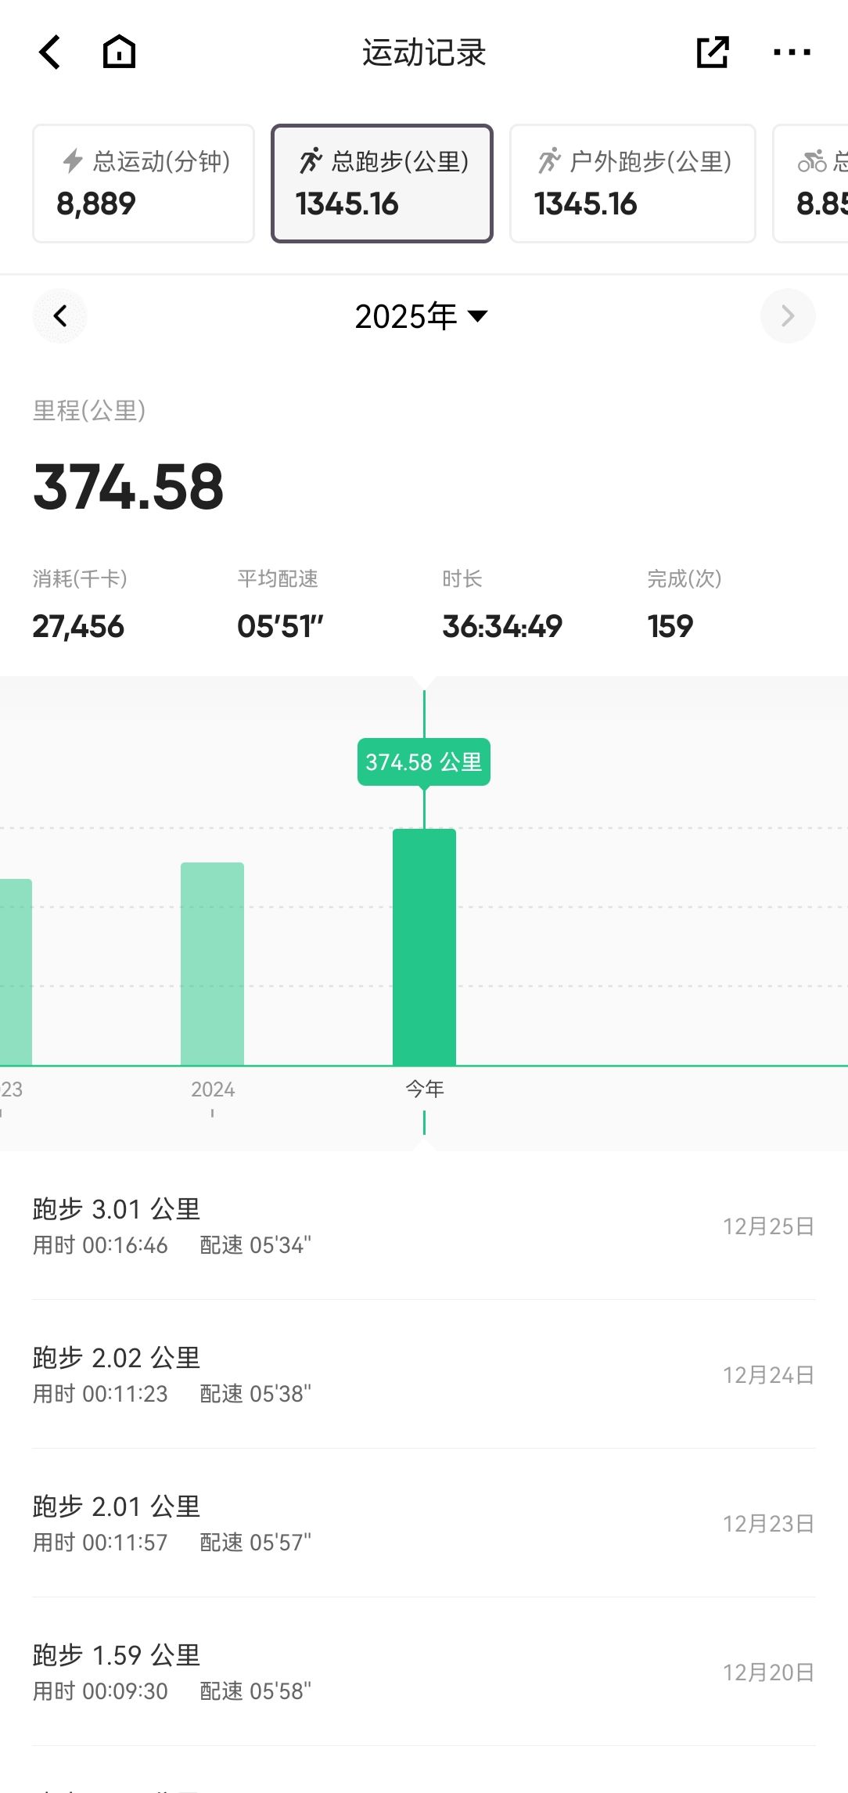Open the 12月24日 2.02 公里 run

(x=423, y=1374)
